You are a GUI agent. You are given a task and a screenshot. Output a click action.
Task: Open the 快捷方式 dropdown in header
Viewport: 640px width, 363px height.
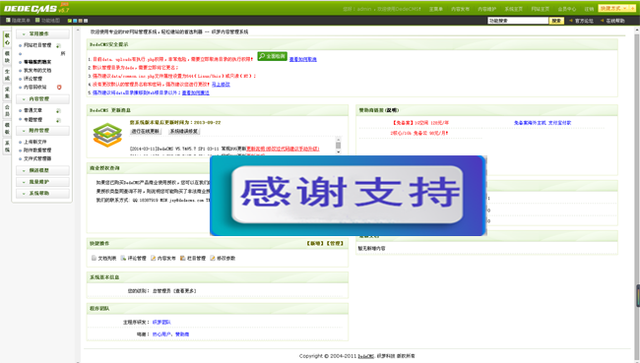tap(616, 8)
